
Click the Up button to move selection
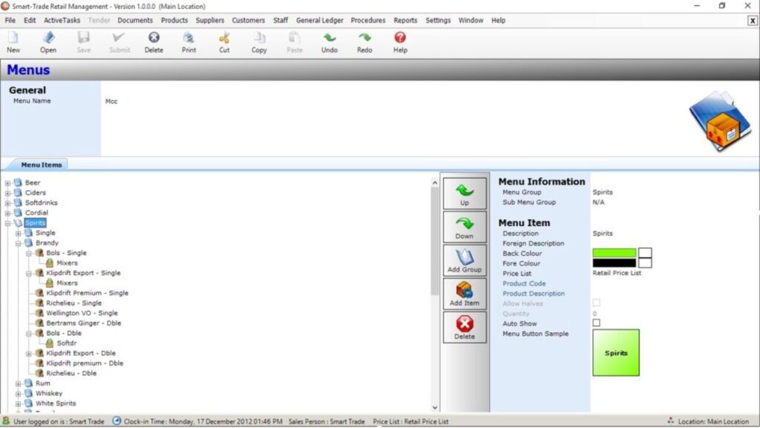464,193
